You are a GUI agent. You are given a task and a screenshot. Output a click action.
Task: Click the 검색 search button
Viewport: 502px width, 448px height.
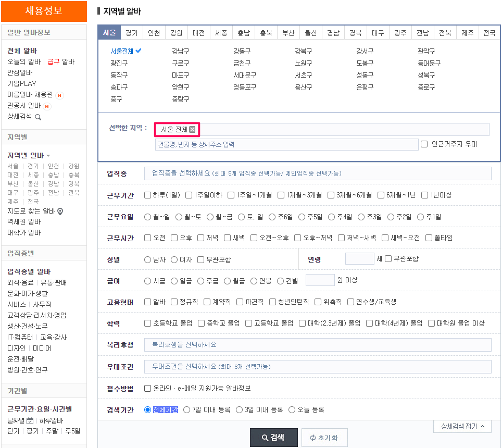(274, 438)
